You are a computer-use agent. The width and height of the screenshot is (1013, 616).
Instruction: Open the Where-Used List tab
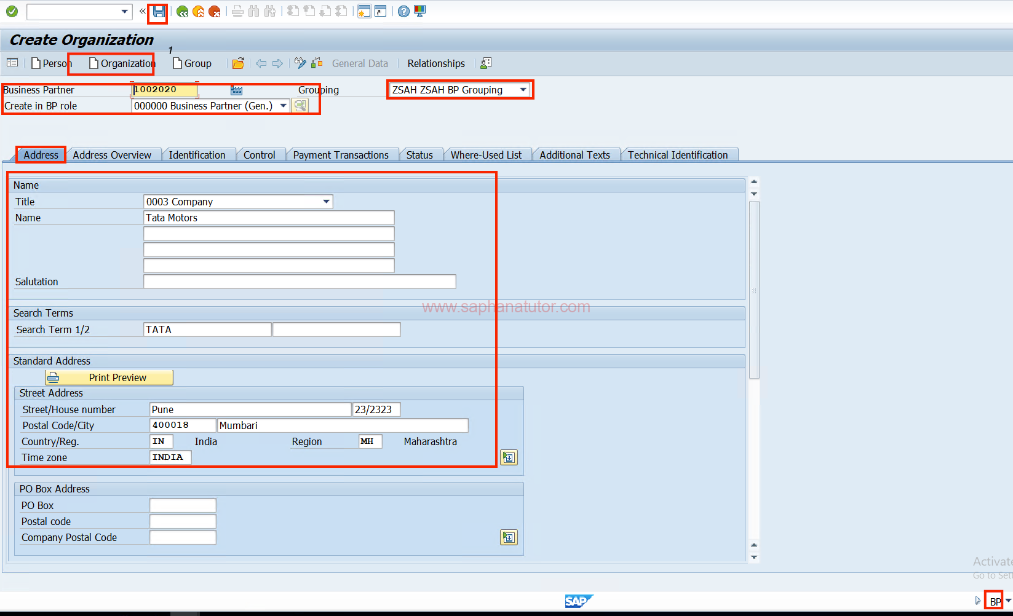coord(486,155)
